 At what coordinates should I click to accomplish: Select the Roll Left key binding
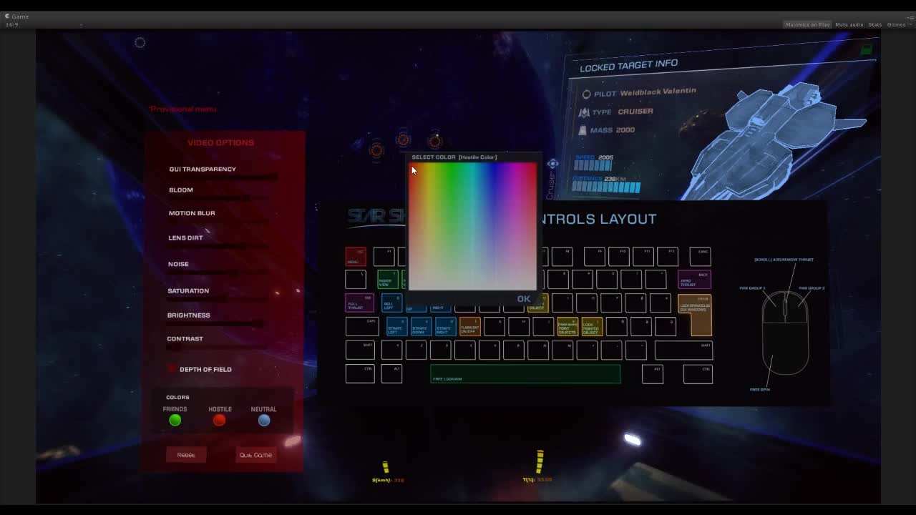click(391, 303)
